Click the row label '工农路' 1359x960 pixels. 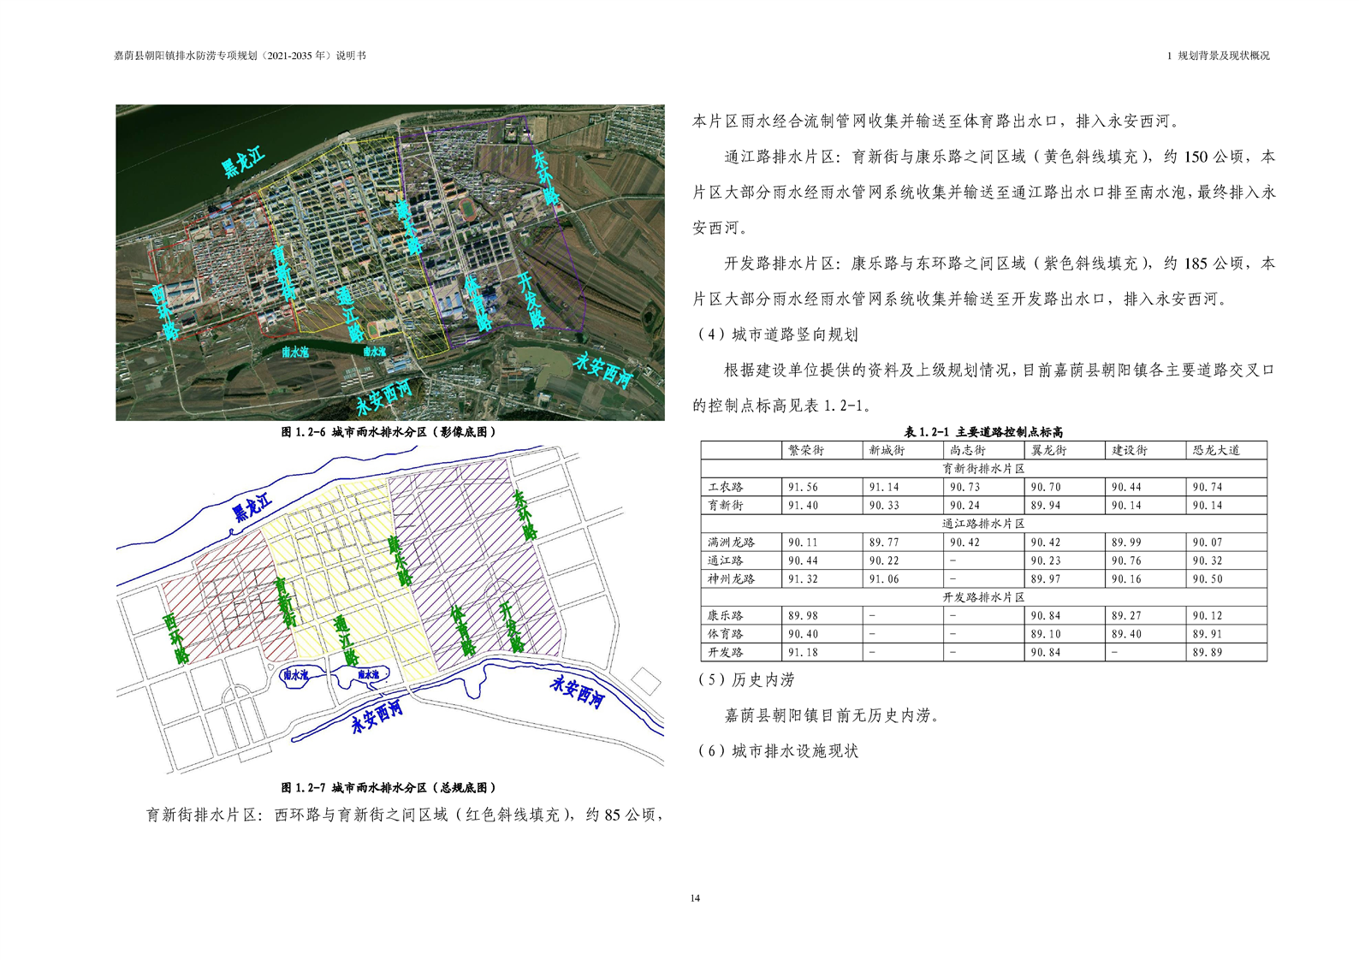pos(726,487)
